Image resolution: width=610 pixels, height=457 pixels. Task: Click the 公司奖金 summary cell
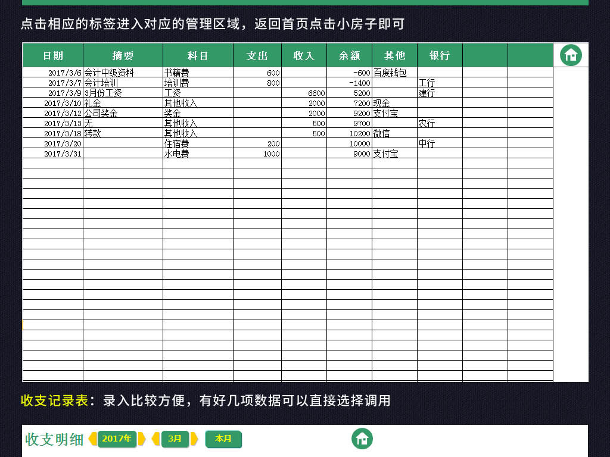(x=123, y=113)
